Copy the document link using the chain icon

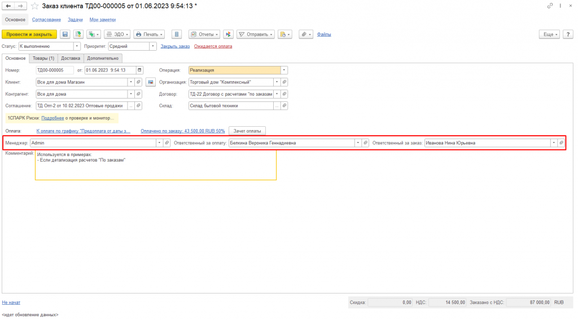(x=550, y=6)
